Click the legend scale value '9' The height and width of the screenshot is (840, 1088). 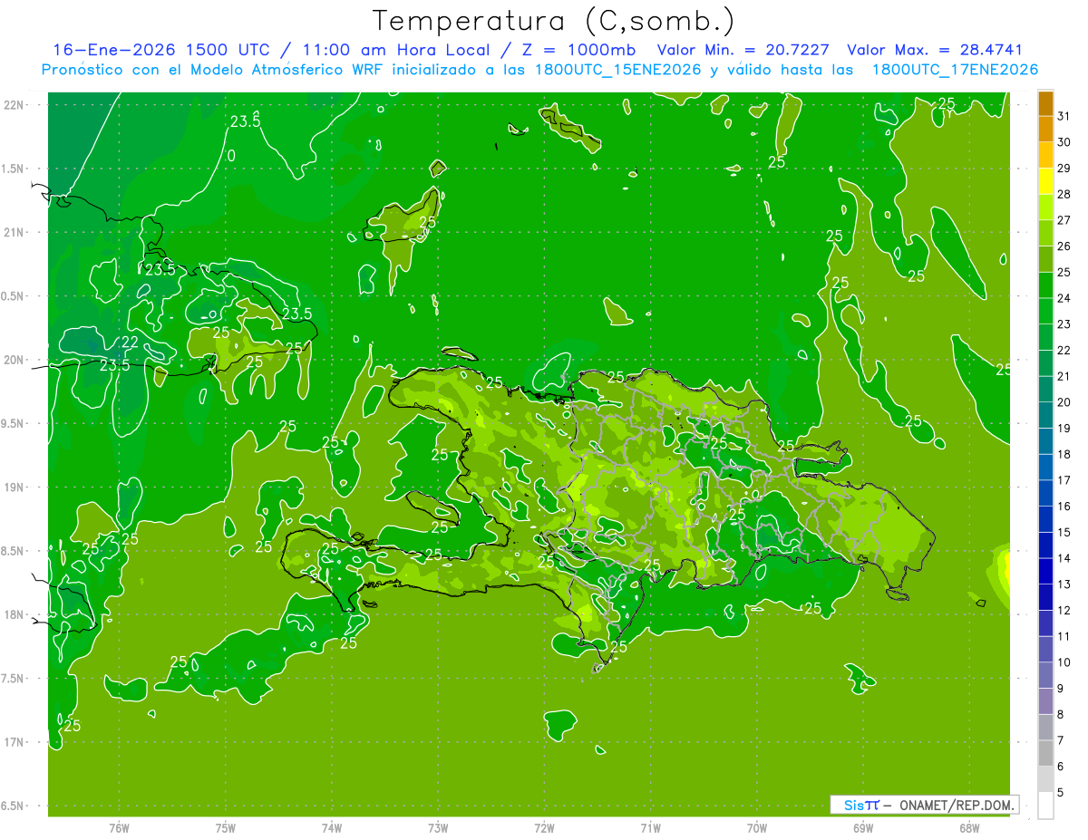tap(1061, 689)
